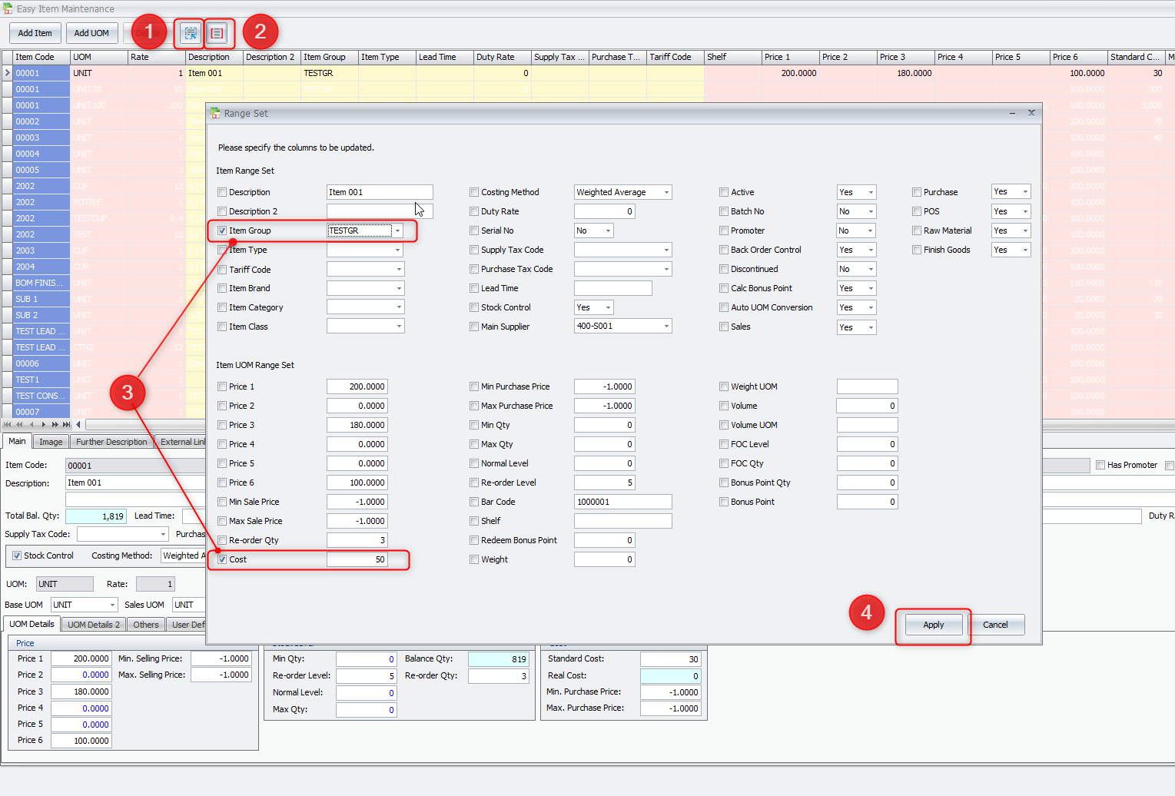Switch to the Image tab
The width and height of the screenshot is (1175, 796).
(51, 441)
